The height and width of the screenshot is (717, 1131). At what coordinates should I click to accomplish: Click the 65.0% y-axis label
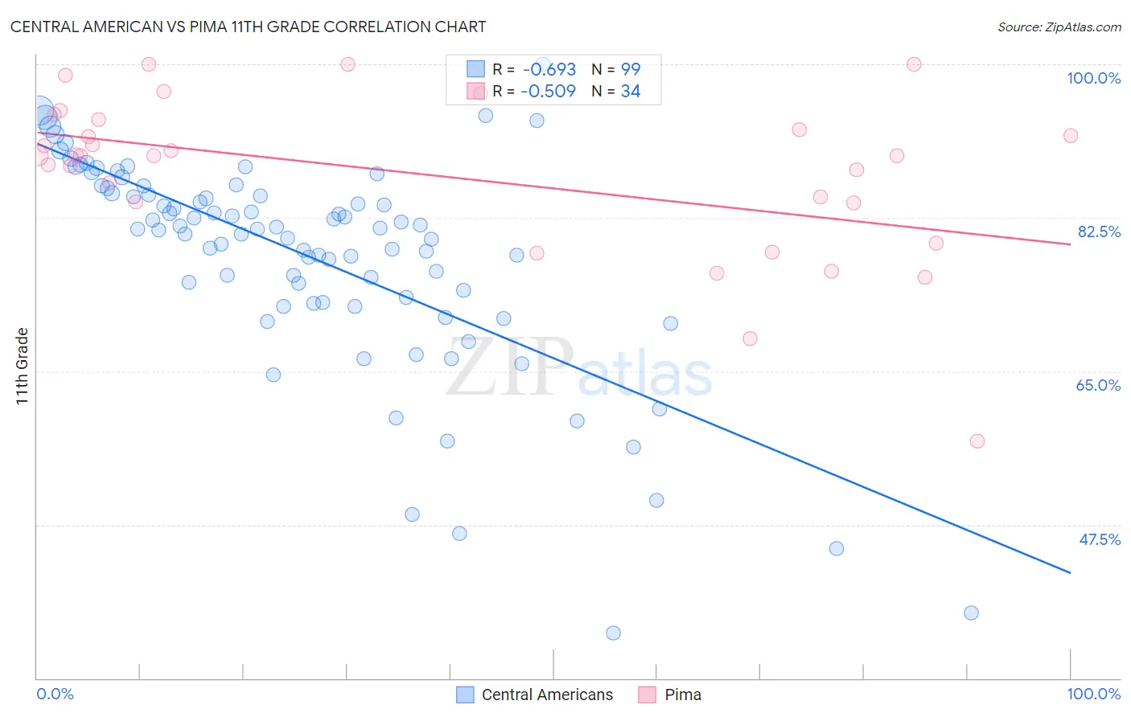tap(1098, 385)
